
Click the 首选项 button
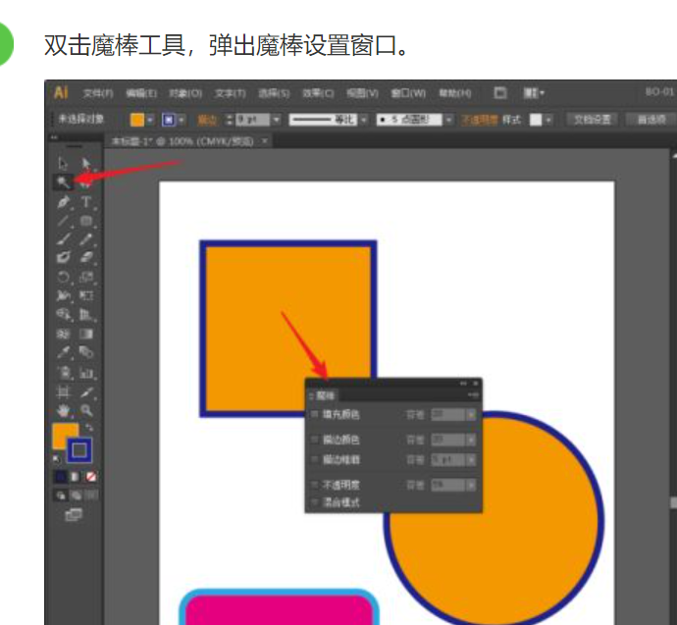(x=651, y=120)
